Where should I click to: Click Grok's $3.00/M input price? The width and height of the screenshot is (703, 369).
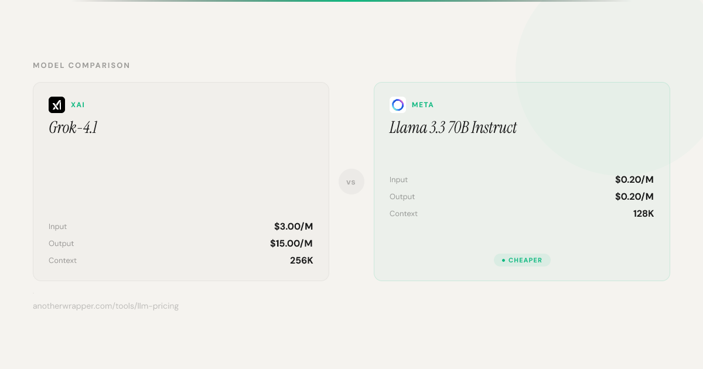click(294, 227)
